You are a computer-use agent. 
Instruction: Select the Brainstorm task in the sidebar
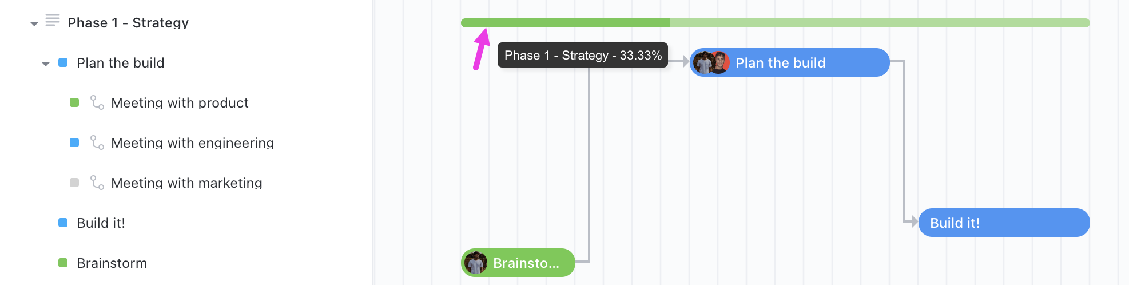point(112,263)
